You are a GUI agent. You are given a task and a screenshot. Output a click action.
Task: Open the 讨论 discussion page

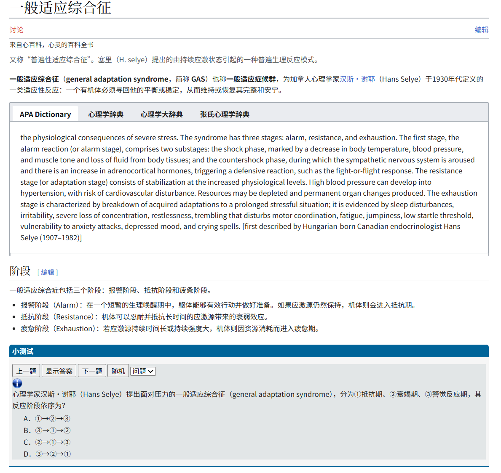pos(16,29)
